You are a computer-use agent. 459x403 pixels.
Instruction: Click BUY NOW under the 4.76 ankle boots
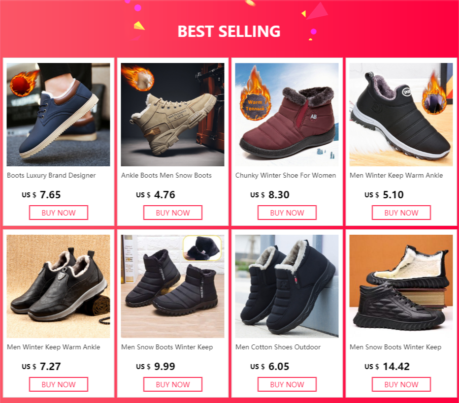pyautogui.click(x=173, y=213)
